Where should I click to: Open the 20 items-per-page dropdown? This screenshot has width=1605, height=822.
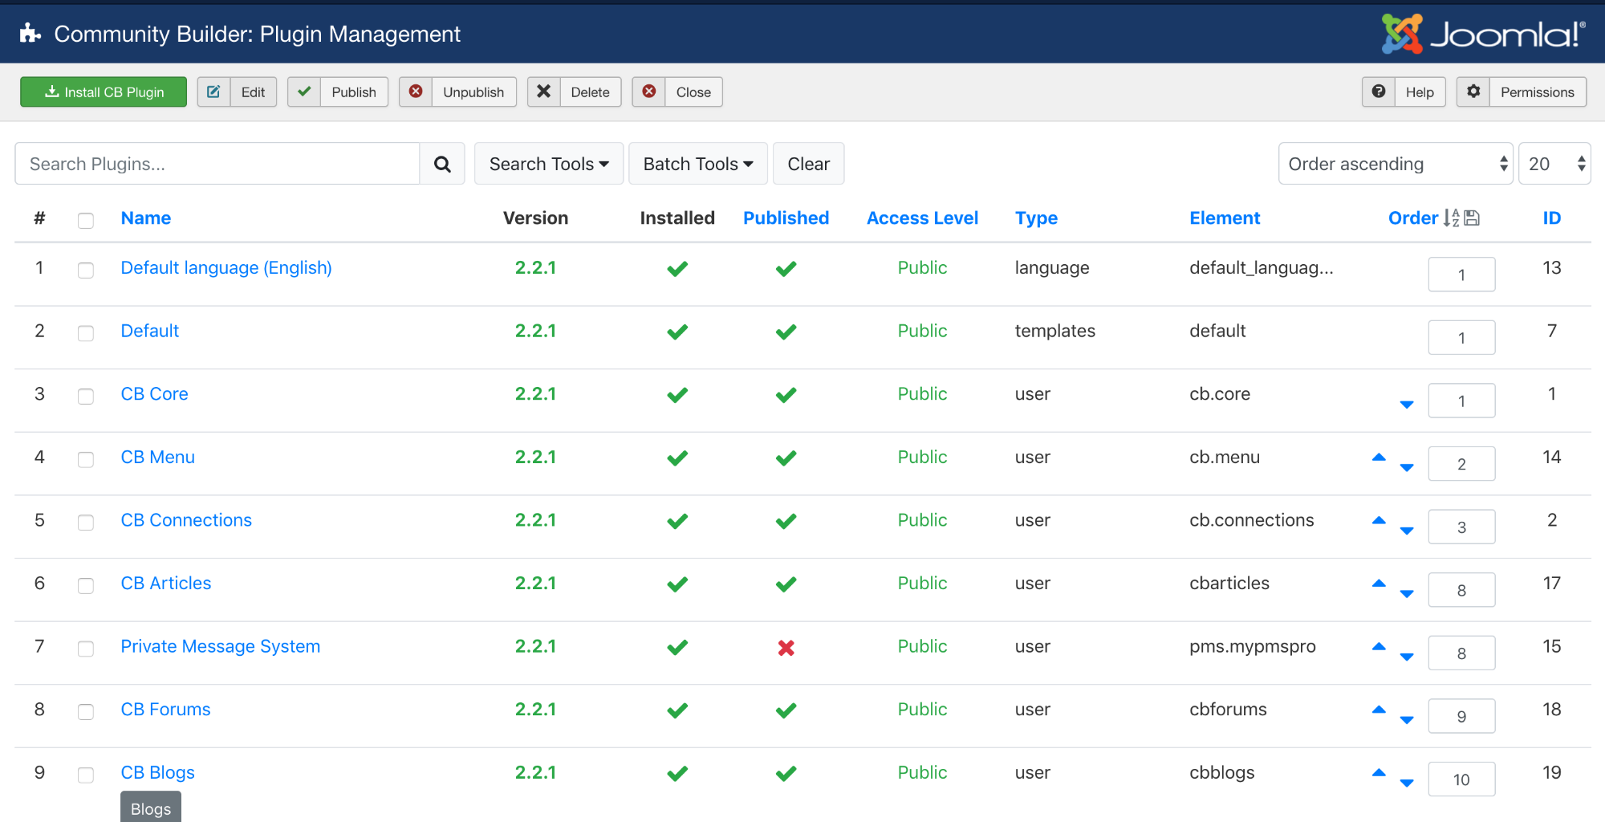1554,164
